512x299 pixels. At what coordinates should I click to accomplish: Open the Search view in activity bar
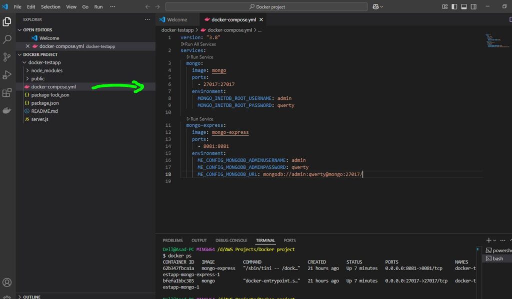(x=7, y=39)
